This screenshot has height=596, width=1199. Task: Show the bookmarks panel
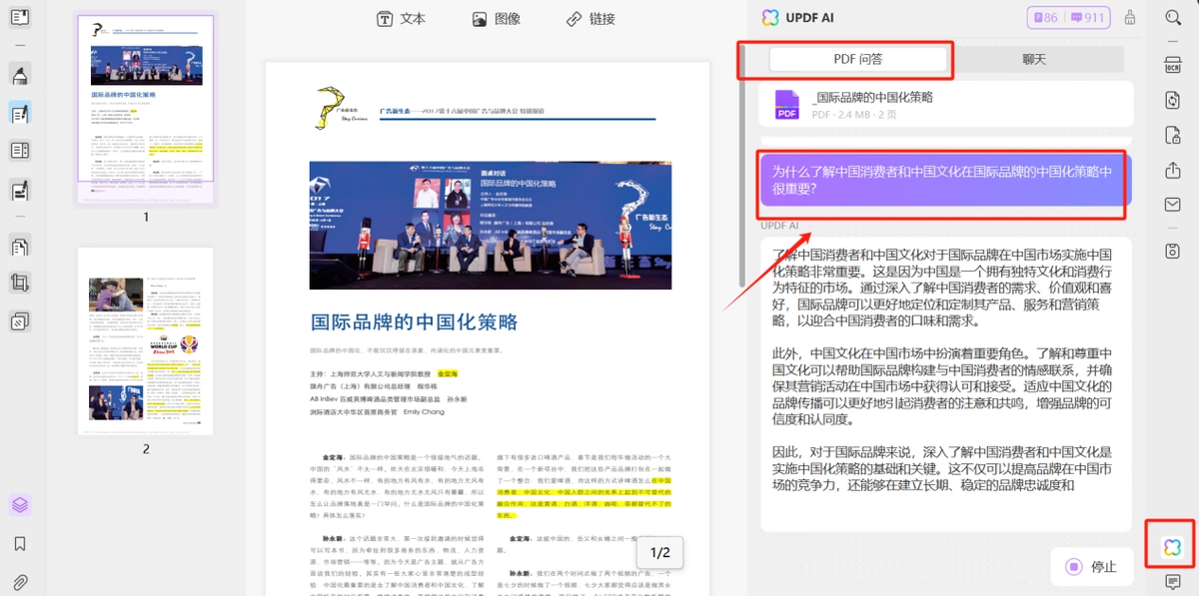(x=19, y=544)
